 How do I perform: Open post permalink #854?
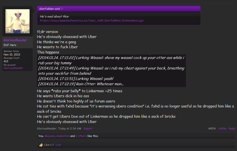(212, 128)
